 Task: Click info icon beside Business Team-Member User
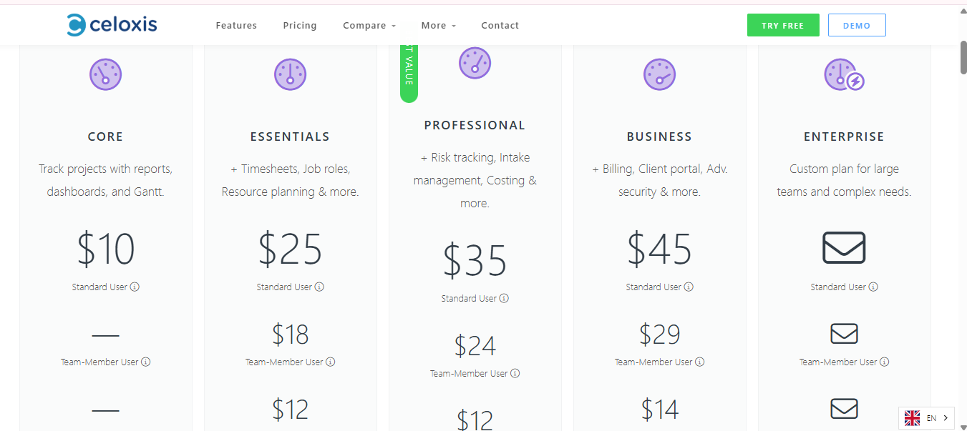pos(700,362)
